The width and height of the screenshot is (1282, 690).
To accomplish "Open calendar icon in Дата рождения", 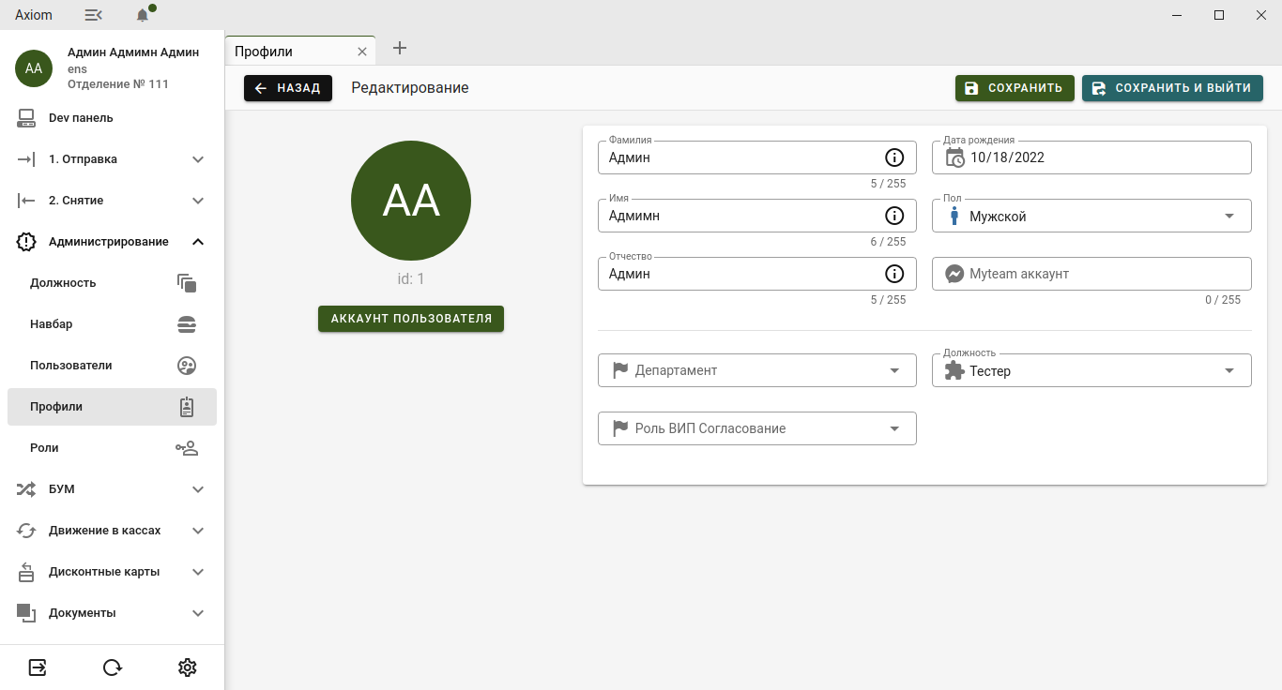I will [x=954, y=157].
